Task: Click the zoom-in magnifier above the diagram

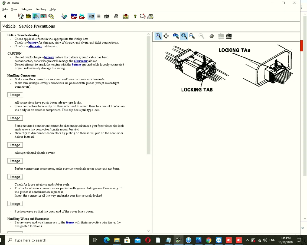Action: pyautogui.click(x=159, y=36)
